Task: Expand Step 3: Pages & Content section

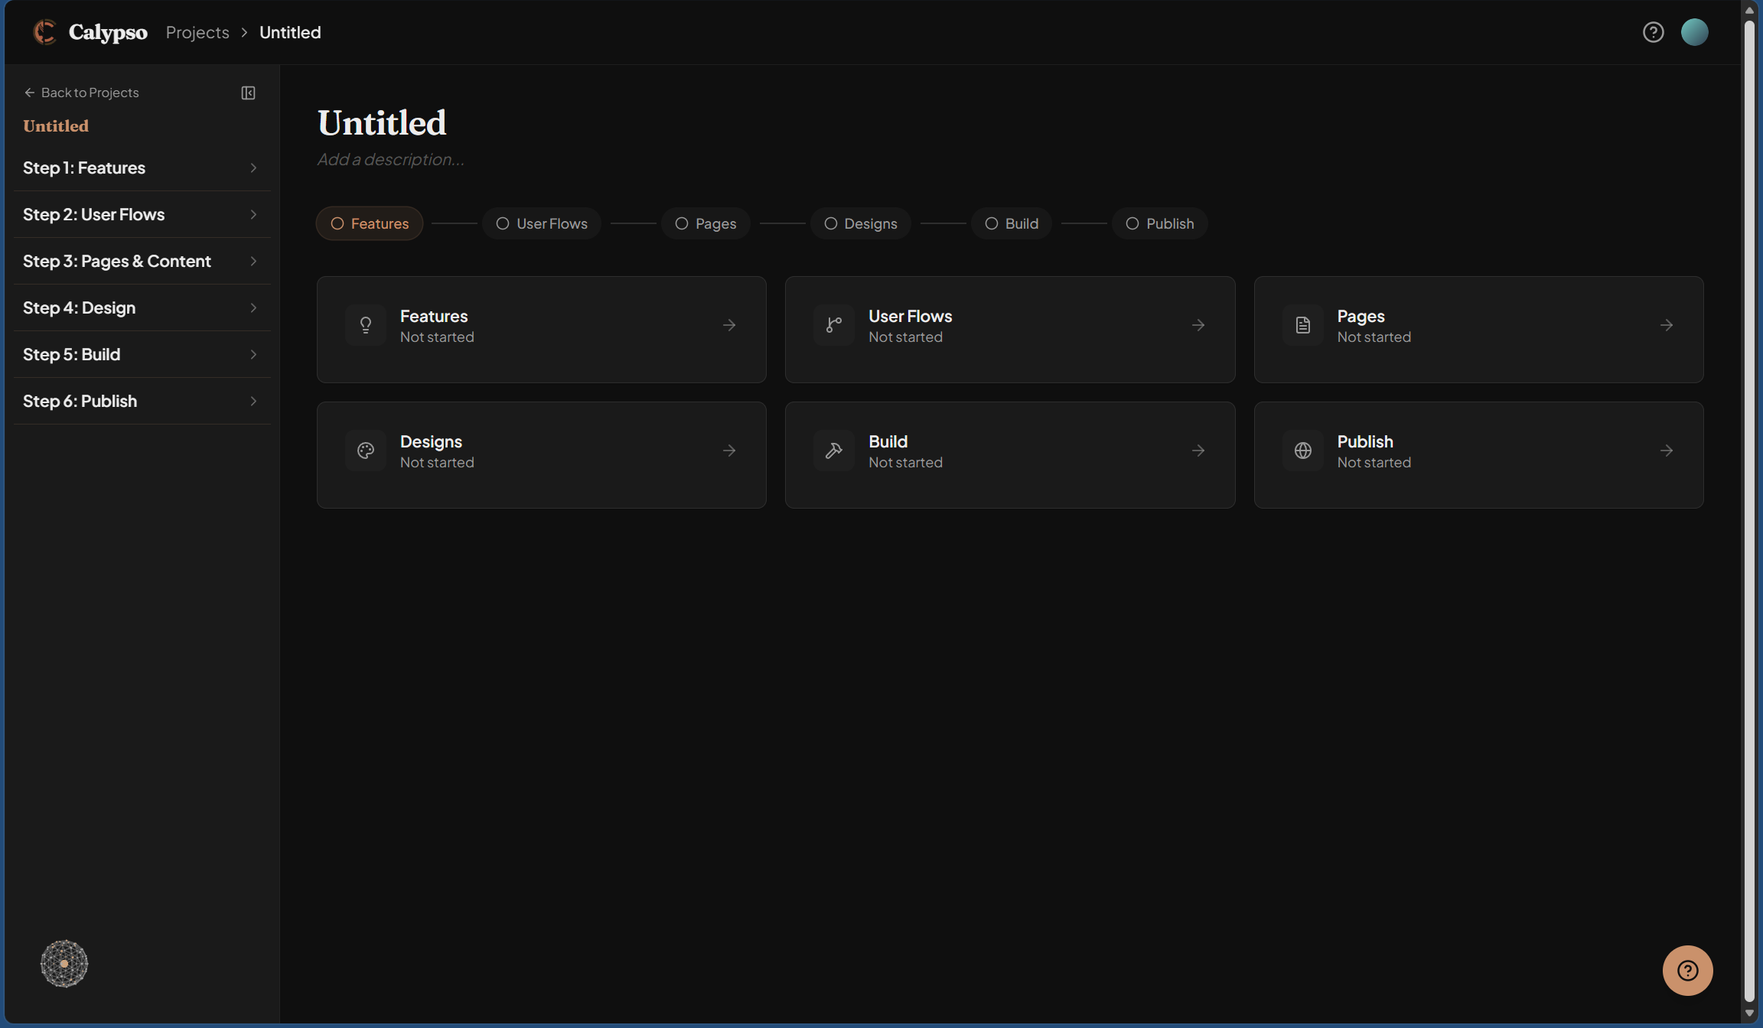Action: pos(142,261)
